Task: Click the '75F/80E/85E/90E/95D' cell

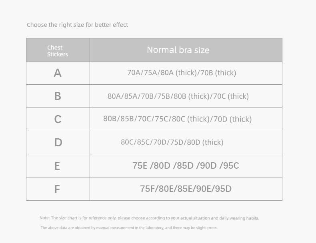Action: point(186,189)
